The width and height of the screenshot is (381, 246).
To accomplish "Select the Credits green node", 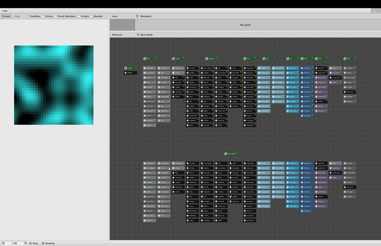I will [x=130, y=68].
